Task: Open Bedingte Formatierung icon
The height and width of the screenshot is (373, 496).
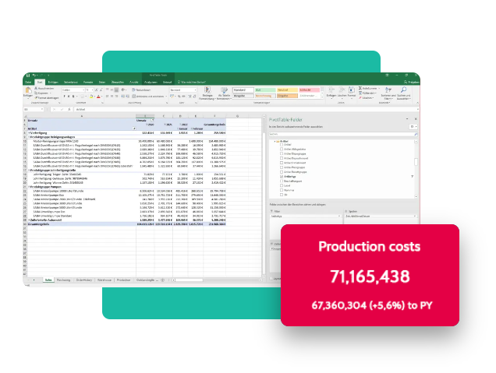Action: 207,90
